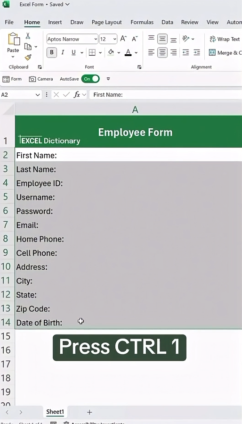The image size is (242, 424).
Task: Apply borders with the Borders icon
Action: 92,52
